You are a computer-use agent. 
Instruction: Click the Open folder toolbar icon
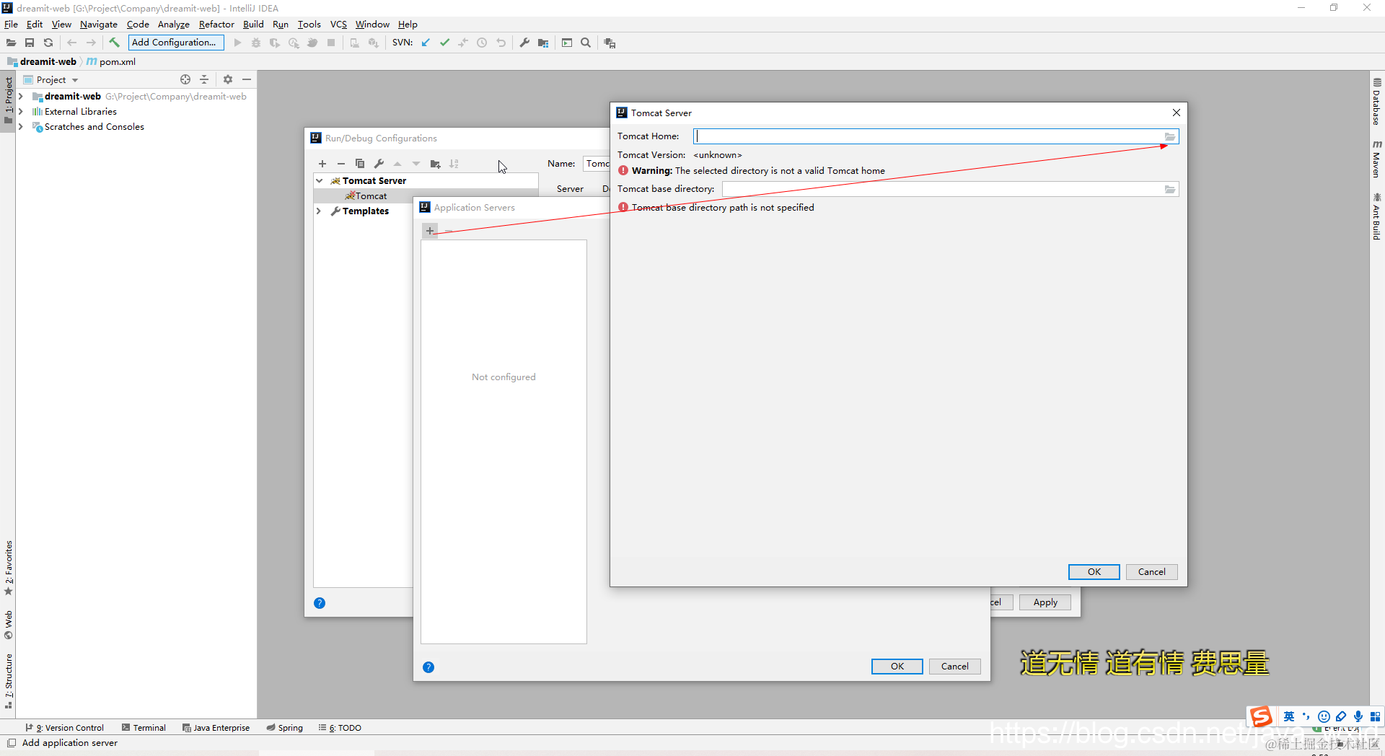point(11,43)
